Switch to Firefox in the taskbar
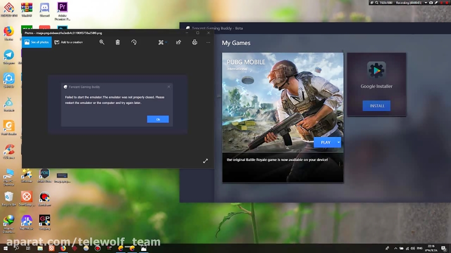The height and width of the screenshot is (253, 451). (63, 248)
